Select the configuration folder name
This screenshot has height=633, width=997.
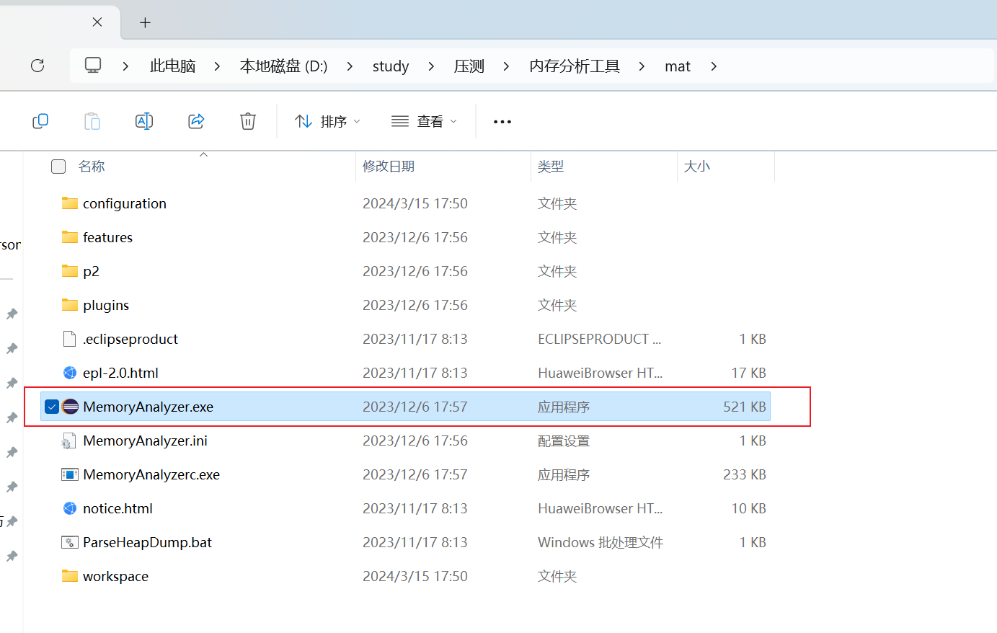125,203
